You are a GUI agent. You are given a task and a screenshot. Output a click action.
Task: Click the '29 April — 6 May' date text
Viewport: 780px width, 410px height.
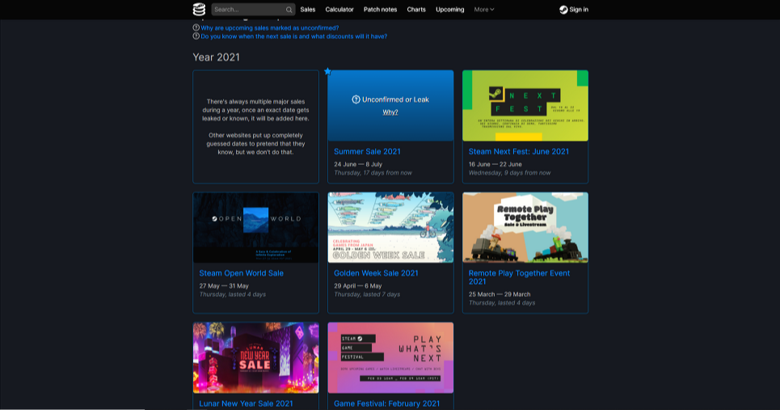coord(357,286)
